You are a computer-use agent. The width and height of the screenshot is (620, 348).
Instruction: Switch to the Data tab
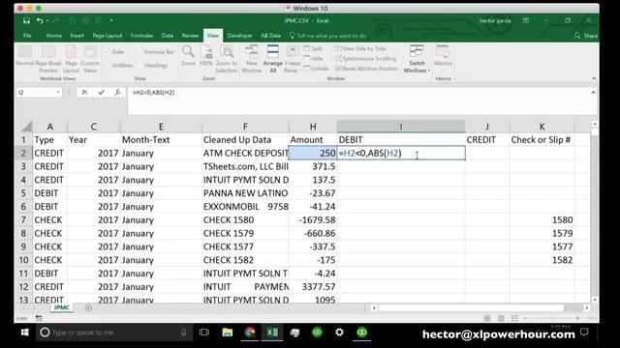point(168,36)
